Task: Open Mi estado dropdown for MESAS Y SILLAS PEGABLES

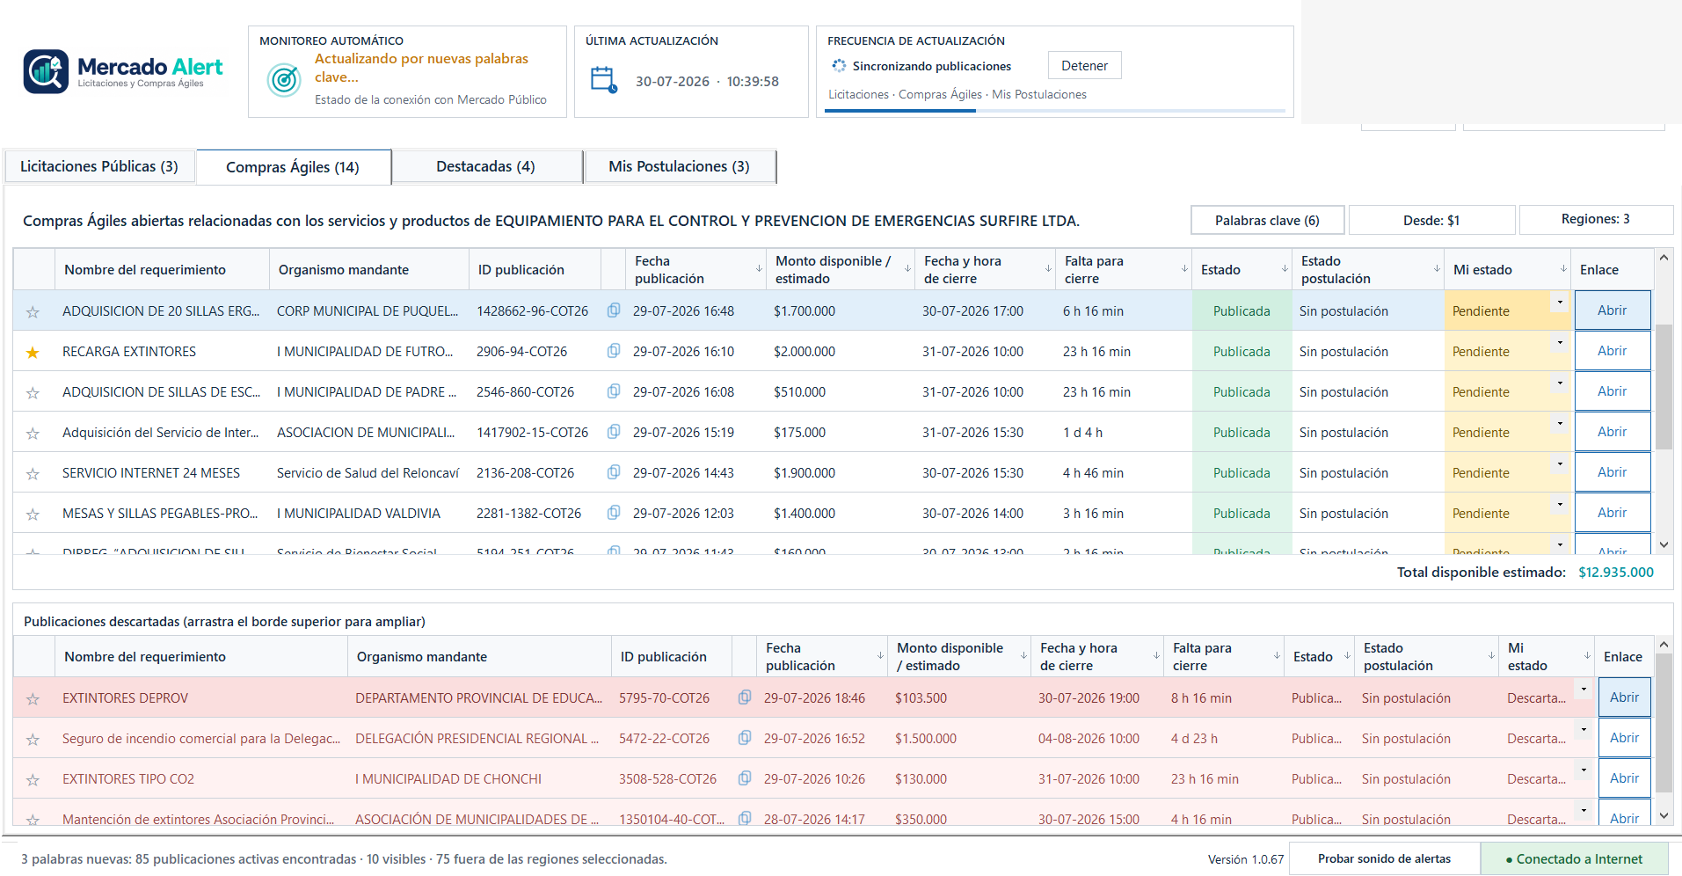Action: coord(1560,505)
